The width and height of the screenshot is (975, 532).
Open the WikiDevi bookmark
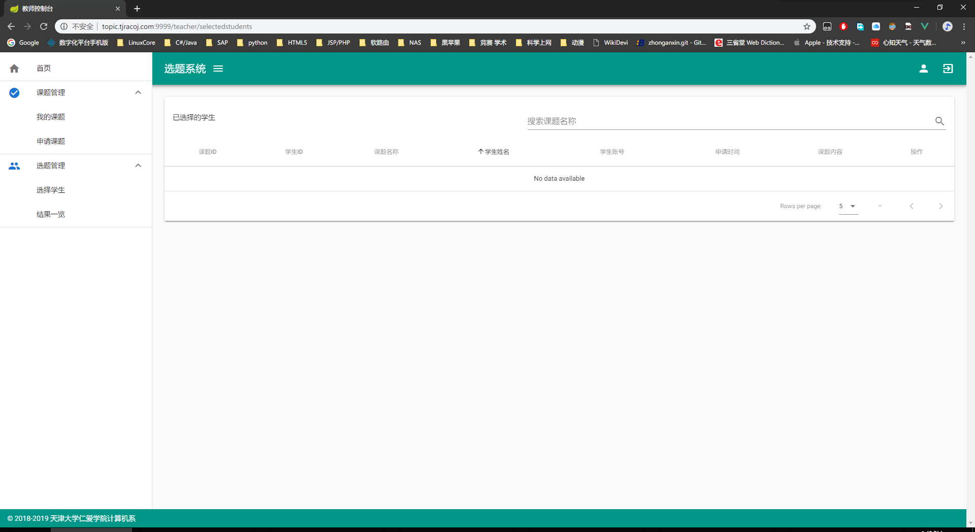[x=610, y=43]
